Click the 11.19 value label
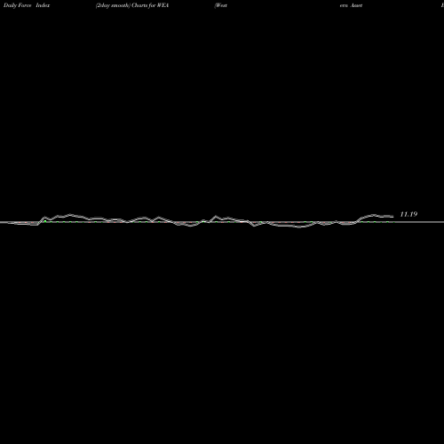The height and width of the screenshot is (444, 444). [x=408, y=214]
